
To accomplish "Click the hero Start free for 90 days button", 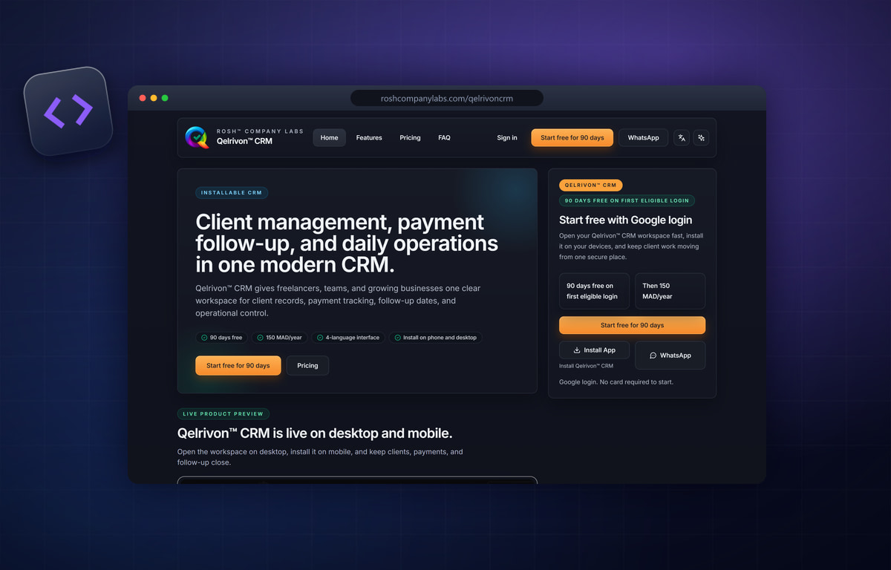I will click(238, 365).
